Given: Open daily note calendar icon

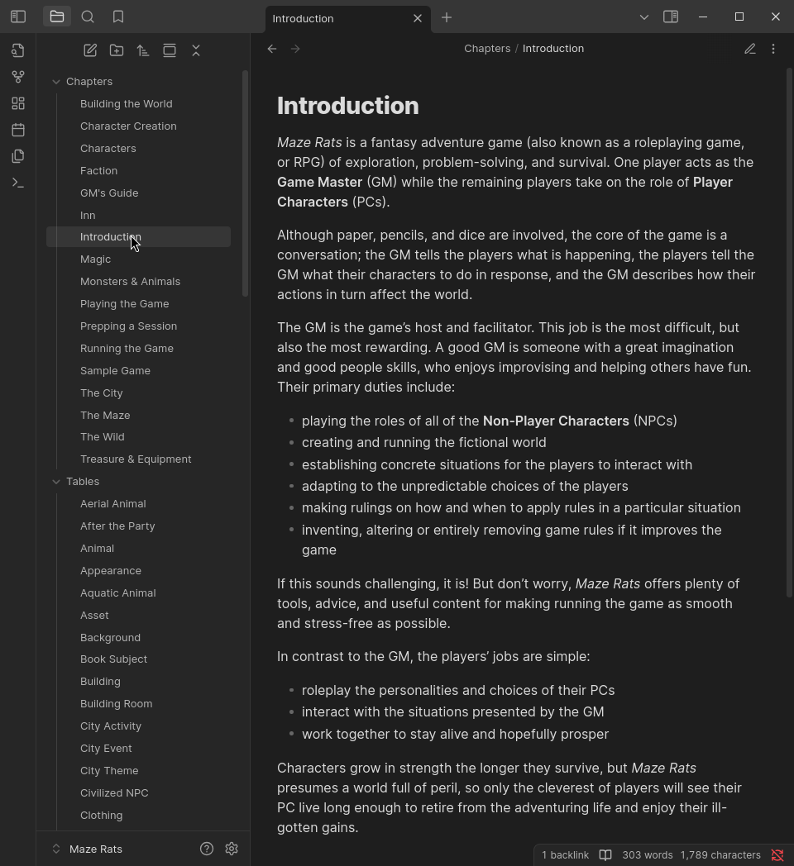Looking at the screenshot, I should click(x=18, y=130).
